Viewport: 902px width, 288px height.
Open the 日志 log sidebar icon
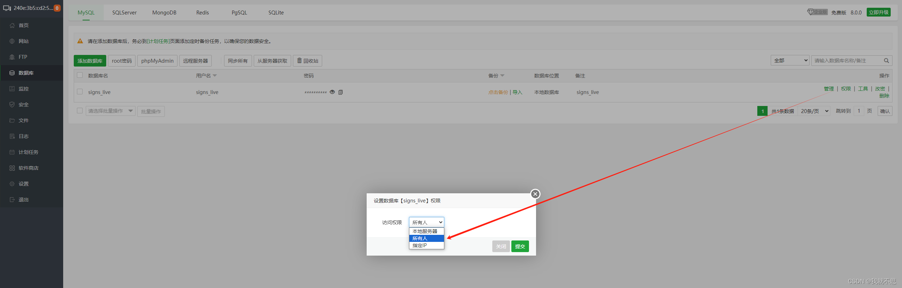12,136
